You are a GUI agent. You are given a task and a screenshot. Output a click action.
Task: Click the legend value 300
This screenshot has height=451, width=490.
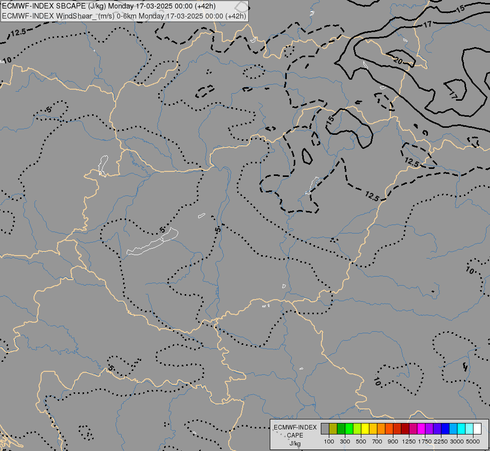[345, 441]
